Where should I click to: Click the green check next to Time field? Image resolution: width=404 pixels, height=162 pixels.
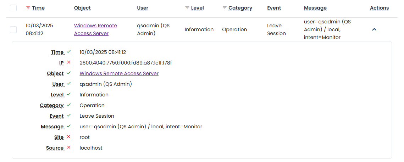pos(68,52)
